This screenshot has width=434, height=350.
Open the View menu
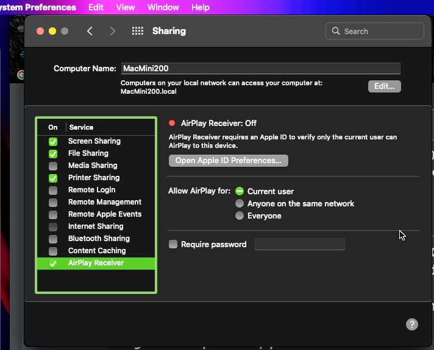pos(125,7)
